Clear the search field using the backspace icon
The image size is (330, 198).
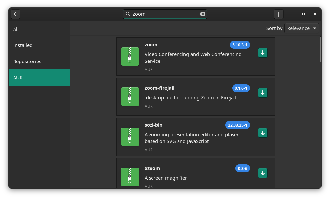pos(202,14)
